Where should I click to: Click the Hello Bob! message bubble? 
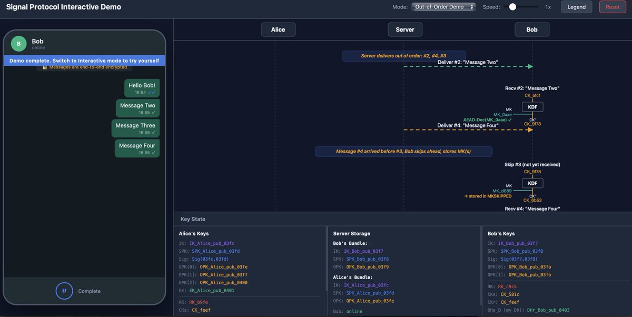click(142, 88)
